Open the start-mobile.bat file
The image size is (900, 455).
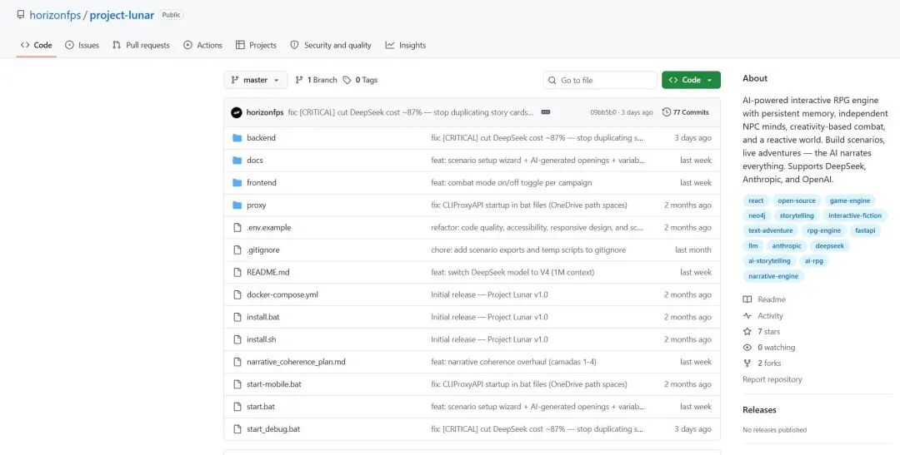[x=274, y=384]
